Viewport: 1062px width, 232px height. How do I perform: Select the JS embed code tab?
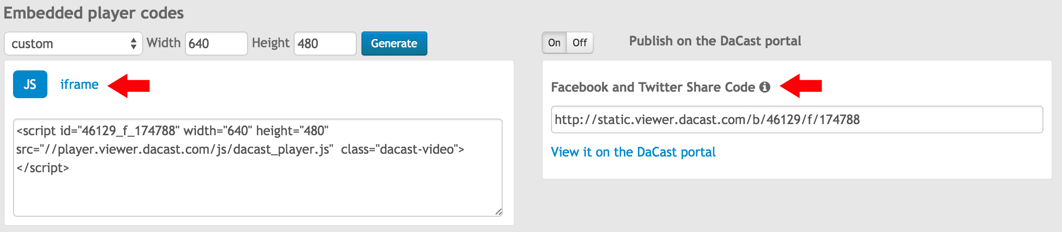30,84
